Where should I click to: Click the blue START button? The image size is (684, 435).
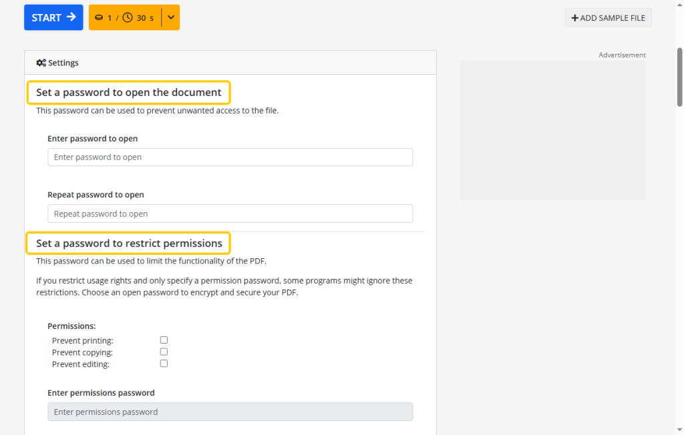[x=53, y=17]
